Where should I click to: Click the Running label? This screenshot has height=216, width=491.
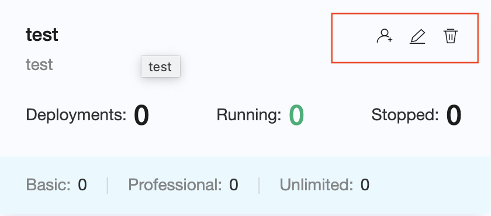(249, 115)
